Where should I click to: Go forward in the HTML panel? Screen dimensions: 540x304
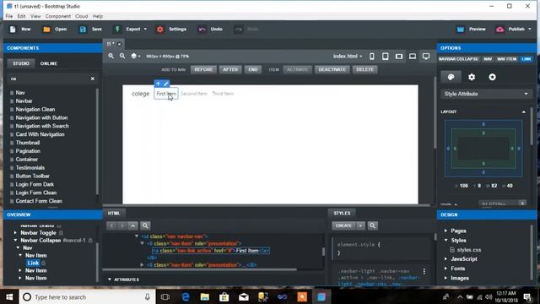tap(122, 225)
